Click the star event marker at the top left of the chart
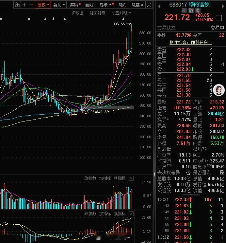This screenshot has width=226, height=243. pyautogui.click(x=1, y=19)
